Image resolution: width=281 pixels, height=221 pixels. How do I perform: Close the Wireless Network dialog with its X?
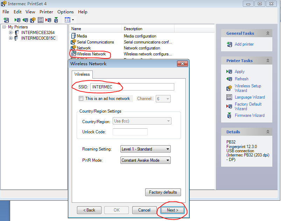[182, 63]
